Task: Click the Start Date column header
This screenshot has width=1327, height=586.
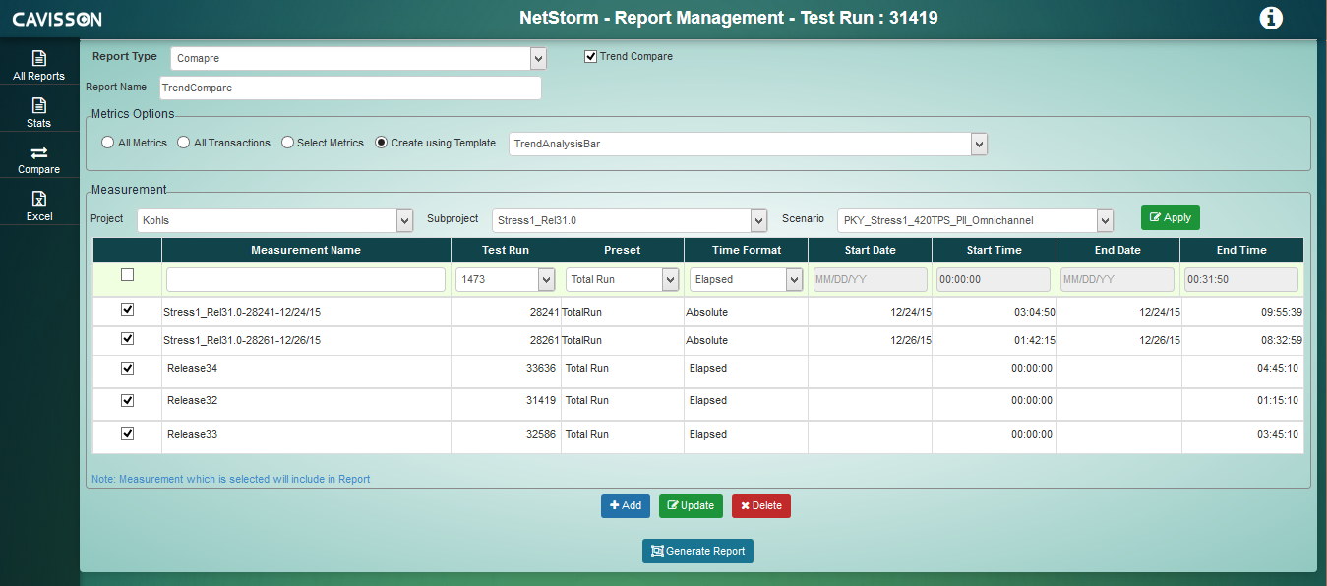Action: [870, 250]
